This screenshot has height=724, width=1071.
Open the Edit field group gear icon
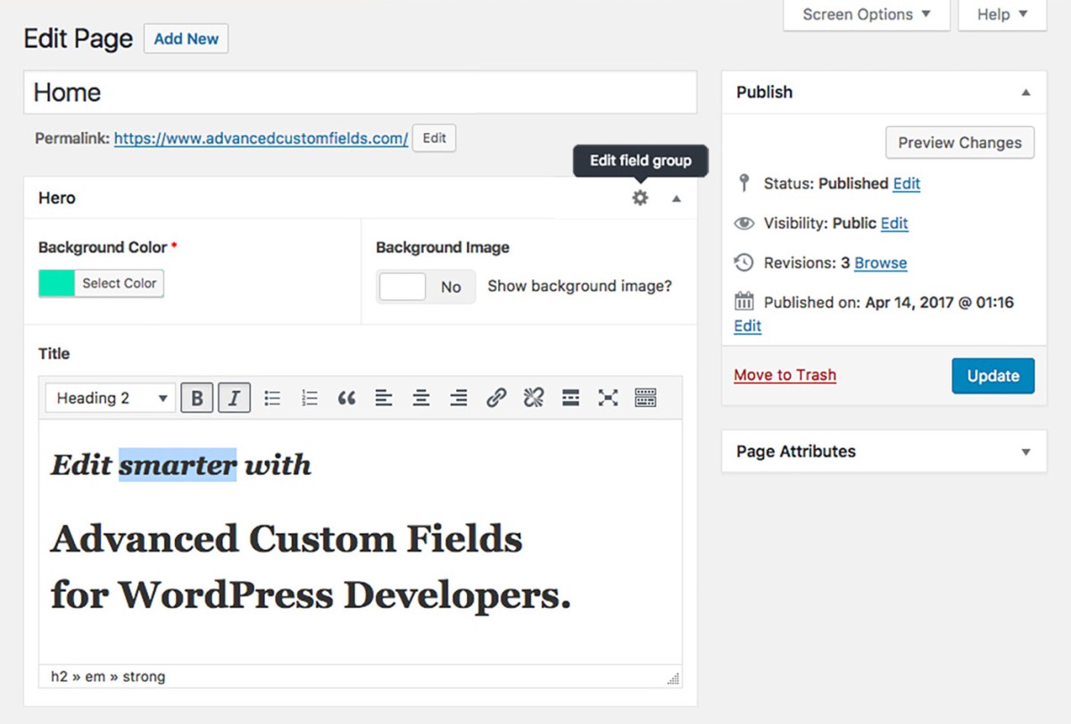(x=640, y=198)
